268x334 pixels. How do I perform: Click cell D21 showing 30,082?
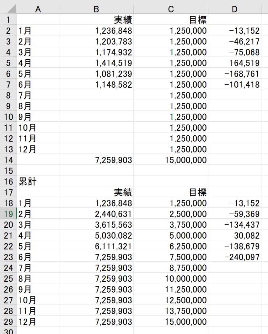[234, 235]
